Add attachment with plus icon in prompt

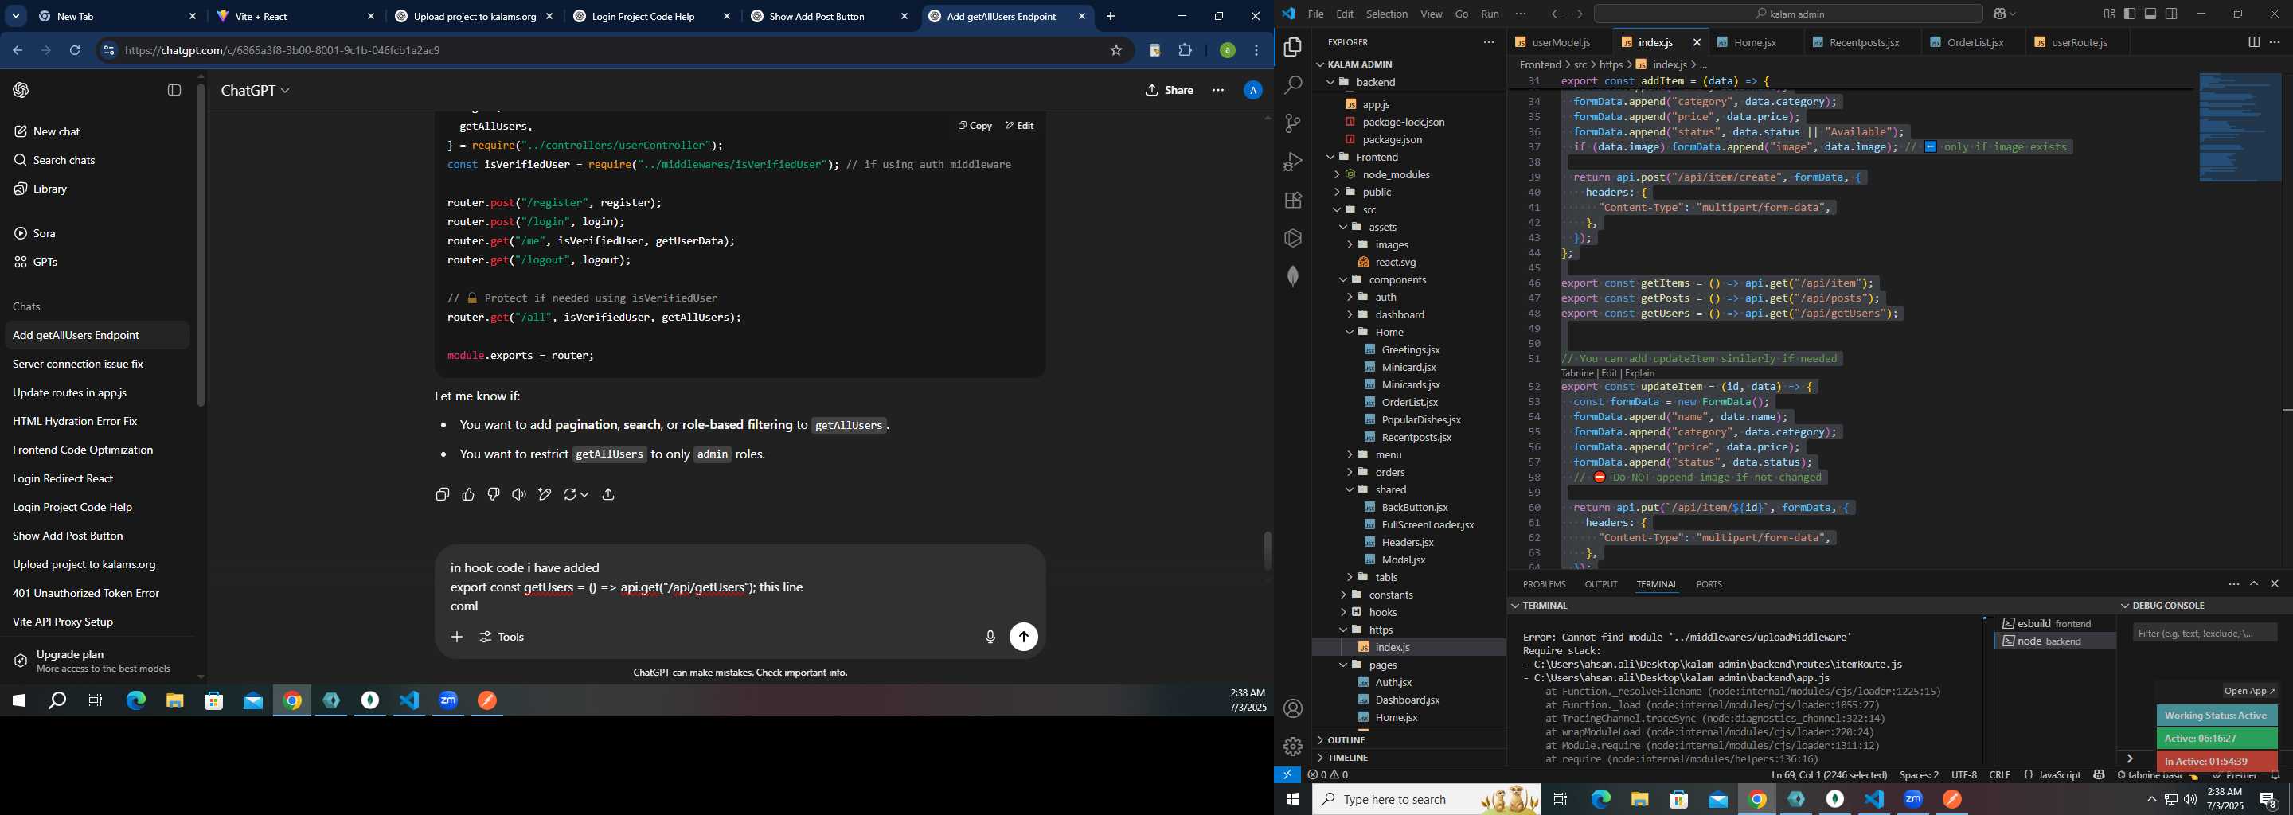click(457, 637)
